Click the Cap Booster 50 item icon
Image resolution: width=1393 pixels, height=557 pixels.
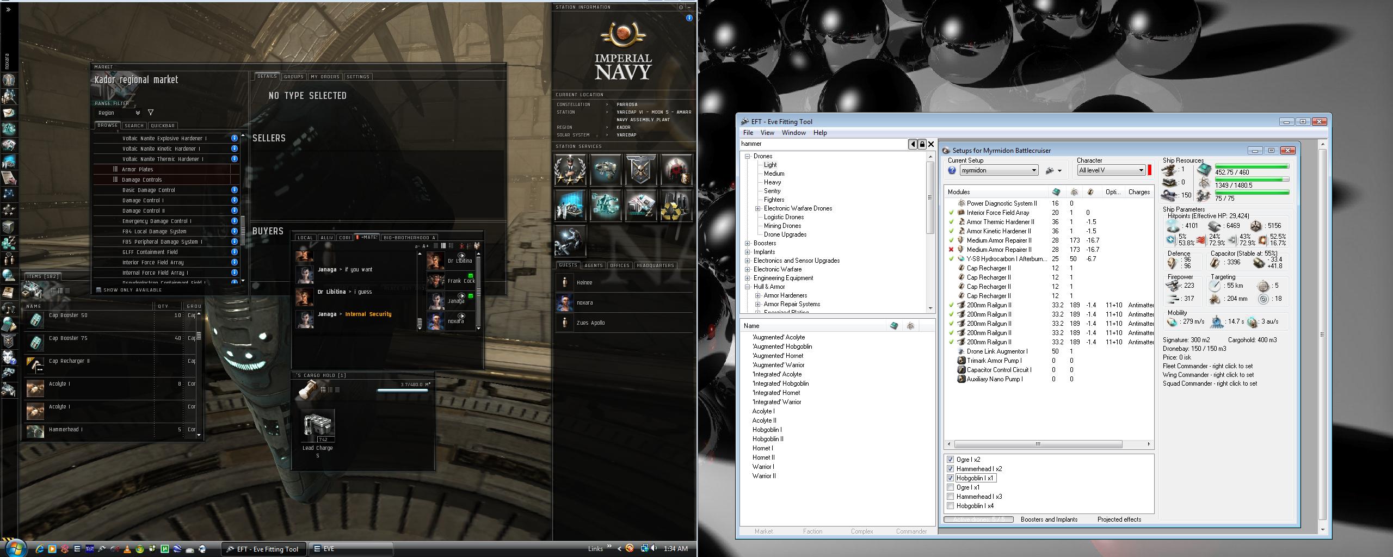click(x=35, y=319)
